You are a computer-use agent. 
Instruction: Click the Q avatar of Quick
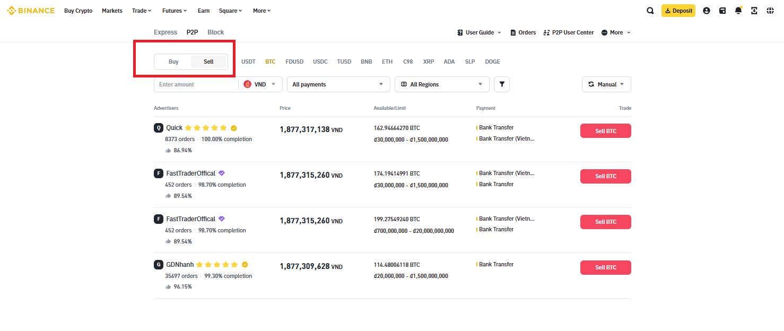(x=159, y=128)
